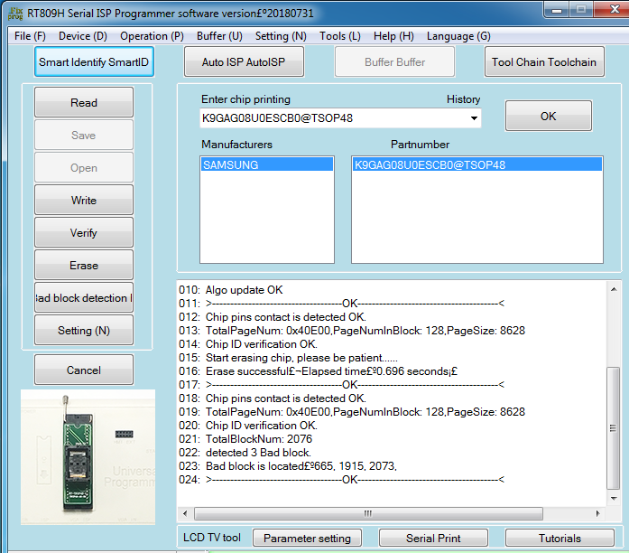Open Tutorials
Viewport: 629px width, 553px height.
(x=560, y=539)
